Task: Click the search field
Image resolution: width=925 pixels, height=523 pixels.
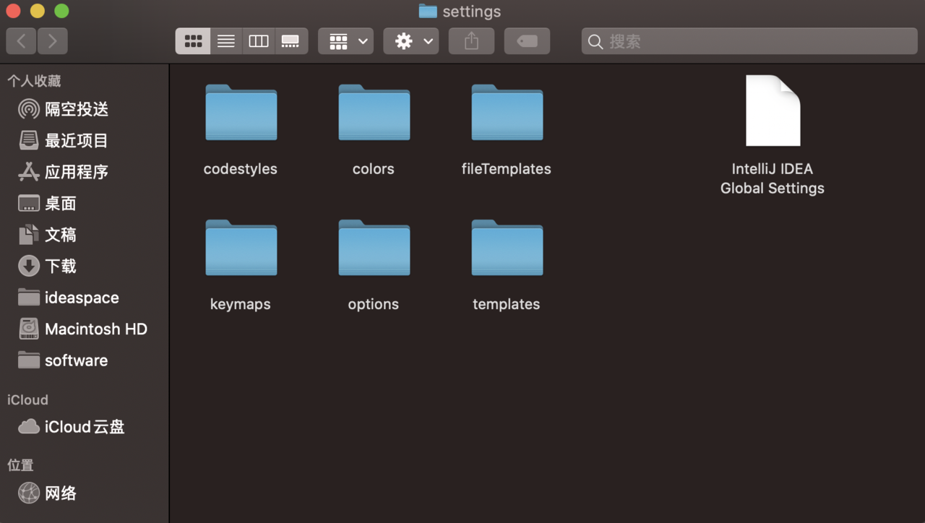Action: click(749, 41)
